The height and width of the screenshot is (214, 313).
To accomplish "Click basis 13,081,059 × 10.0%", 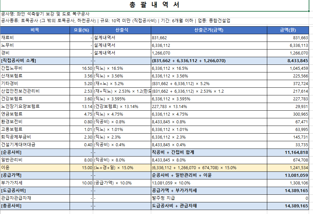I will pos(209,183).
